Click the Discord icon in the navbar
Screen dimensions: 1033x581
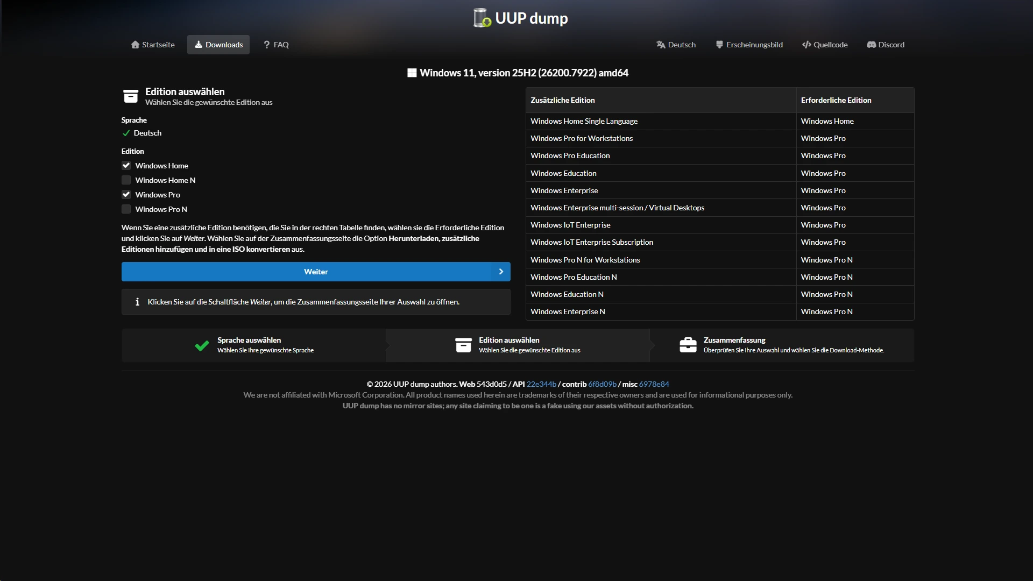tap(871, 45)
